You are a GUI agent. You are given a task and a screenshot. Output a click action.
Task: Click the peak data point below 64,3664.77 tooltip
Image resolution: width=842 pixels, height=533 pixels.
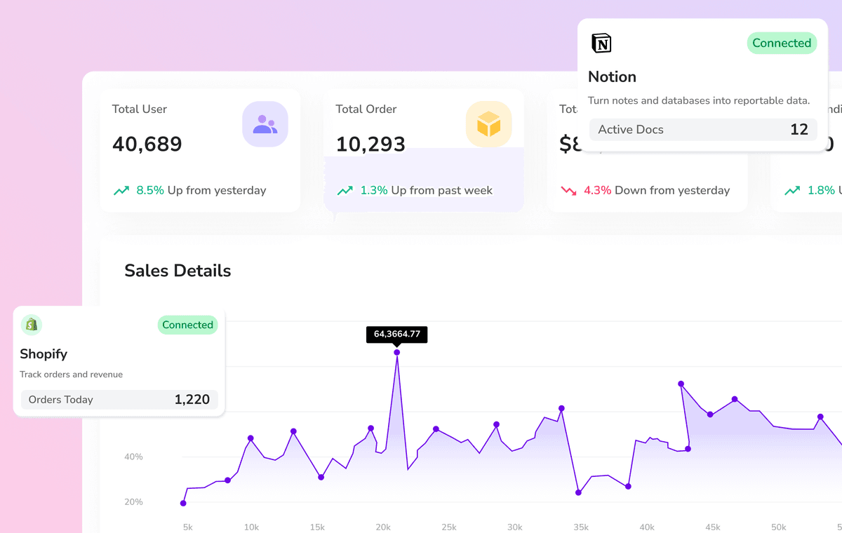tap(397, 353)
